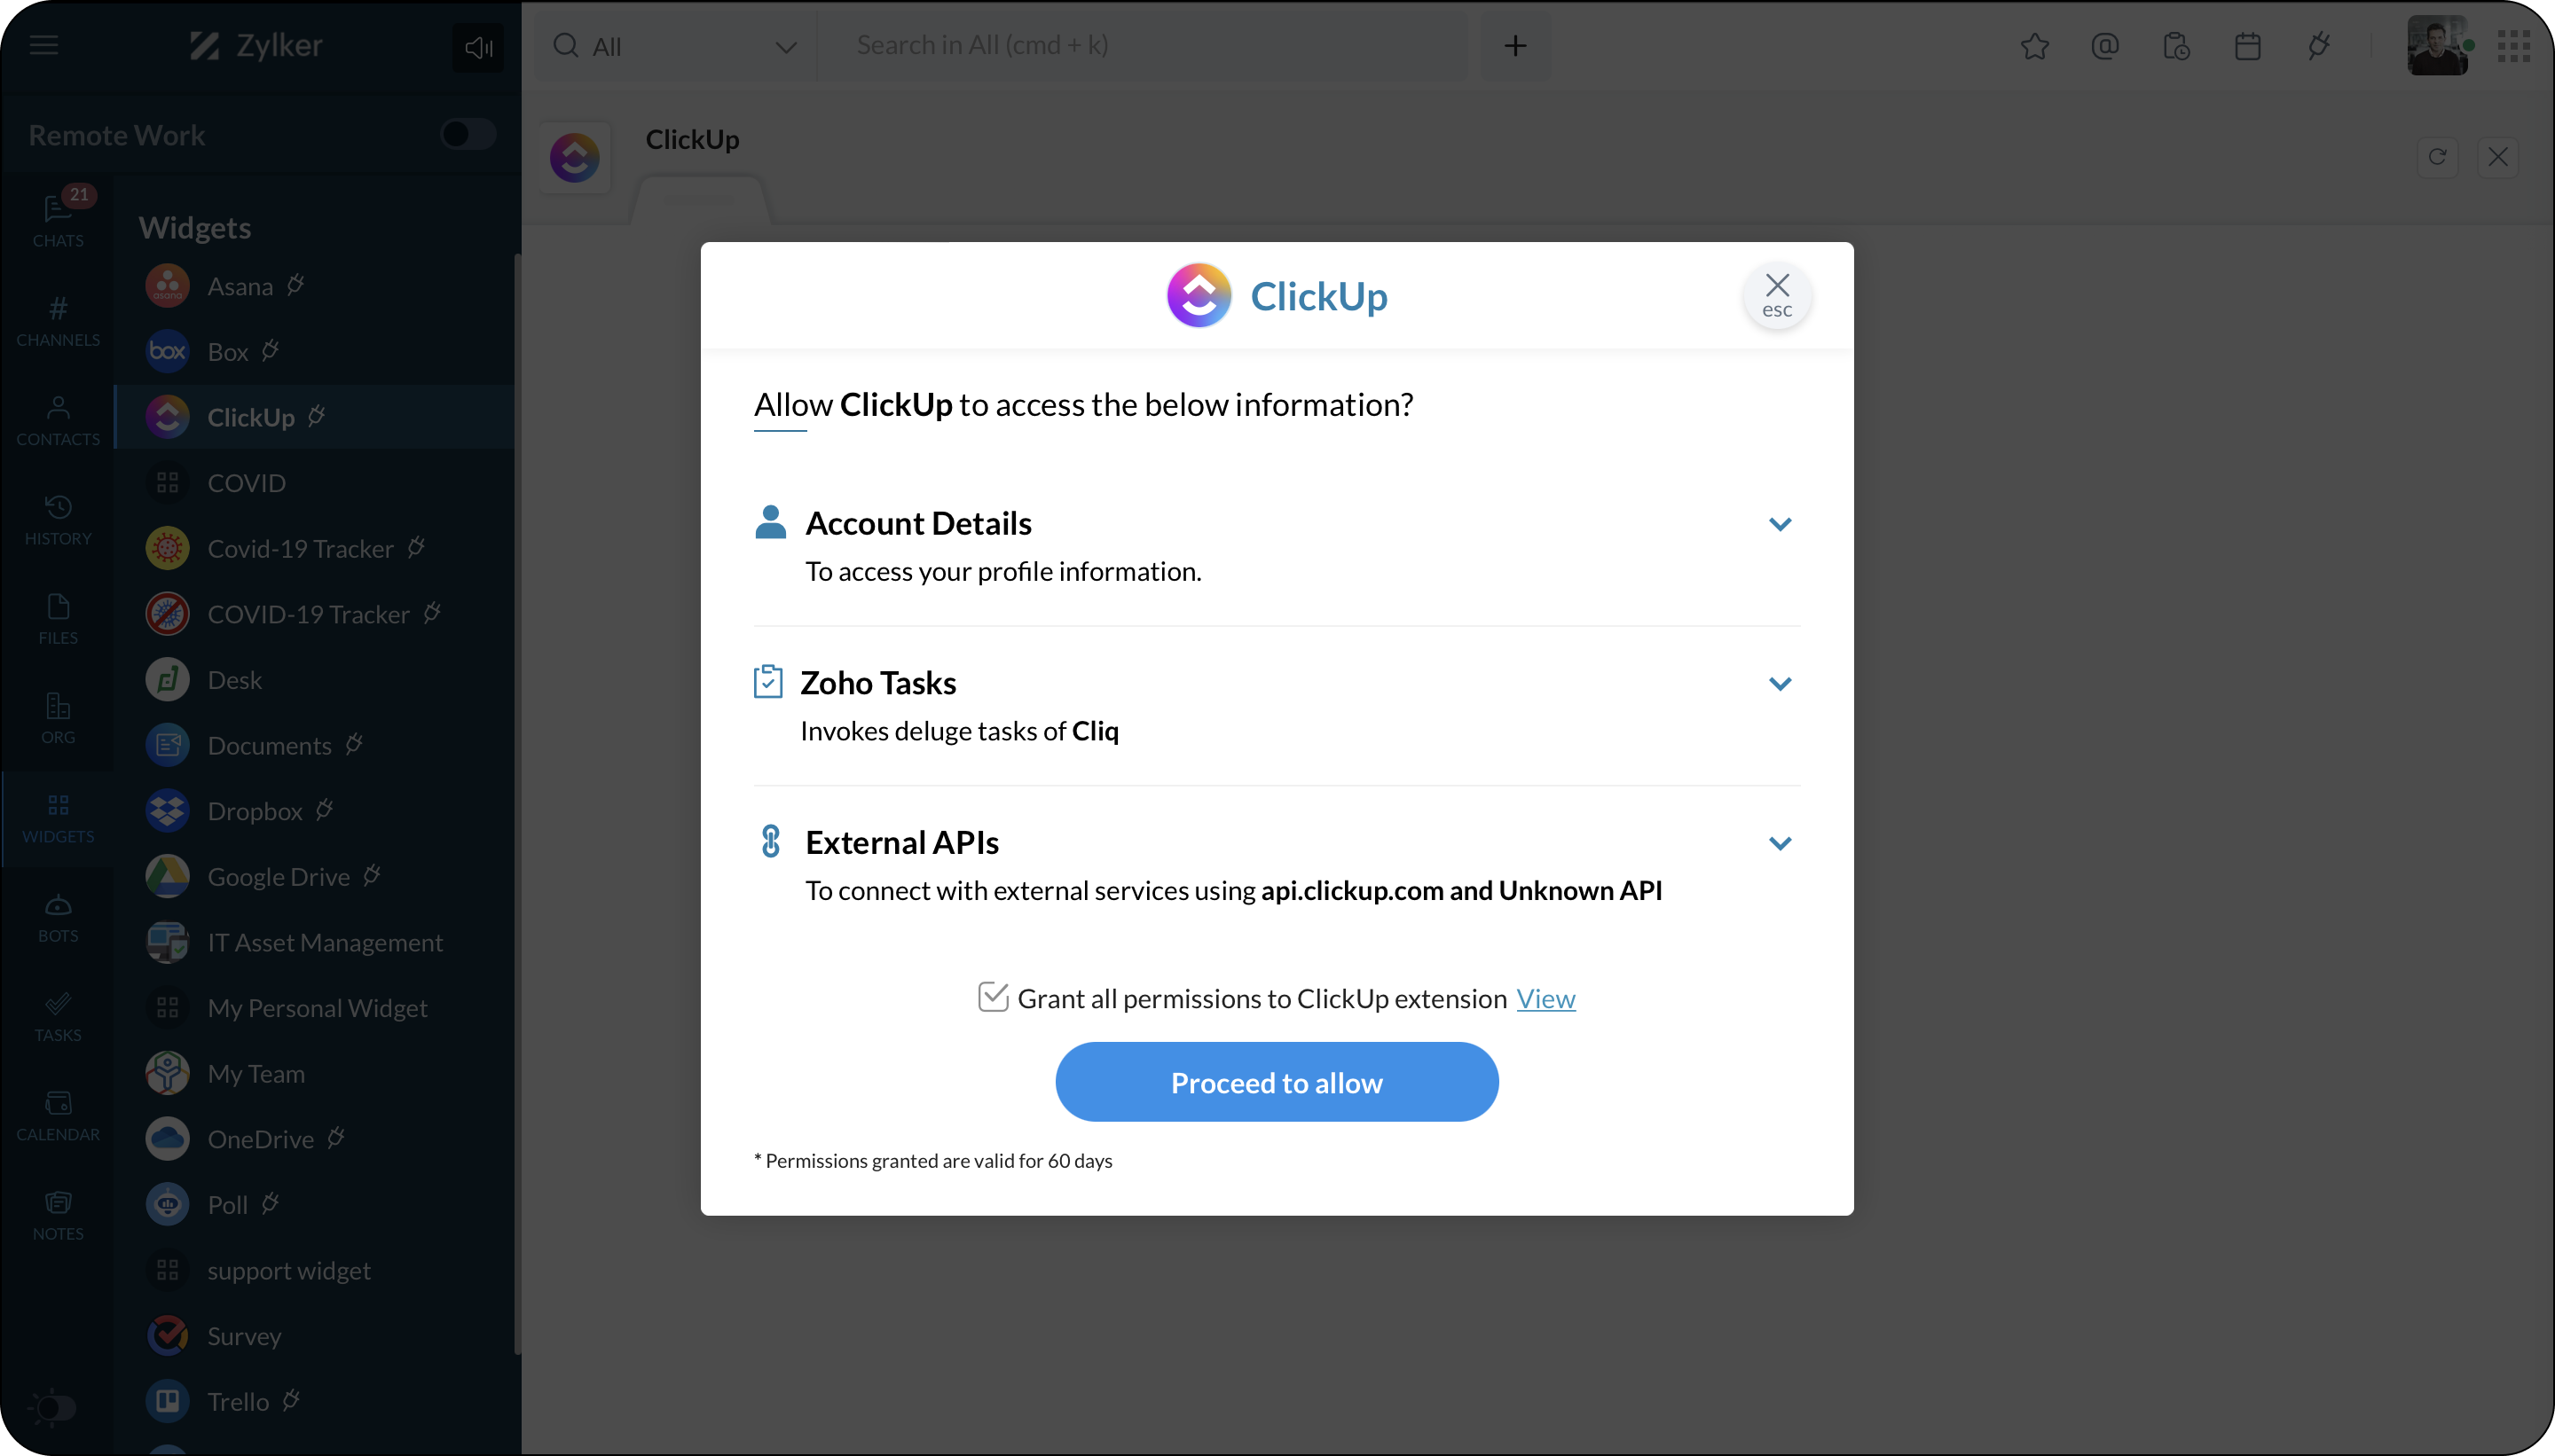2555x1456 pixels.
Task: Click the Proceed to allow button
Action: coord(1277,1082)
